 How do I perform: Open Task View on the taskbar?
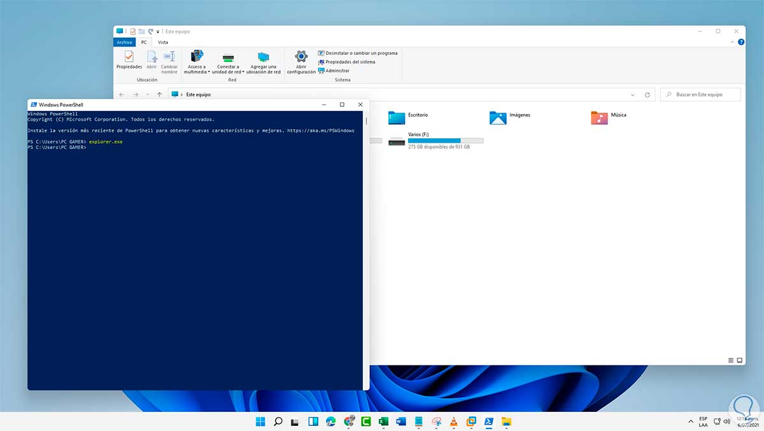coord(295,421)
